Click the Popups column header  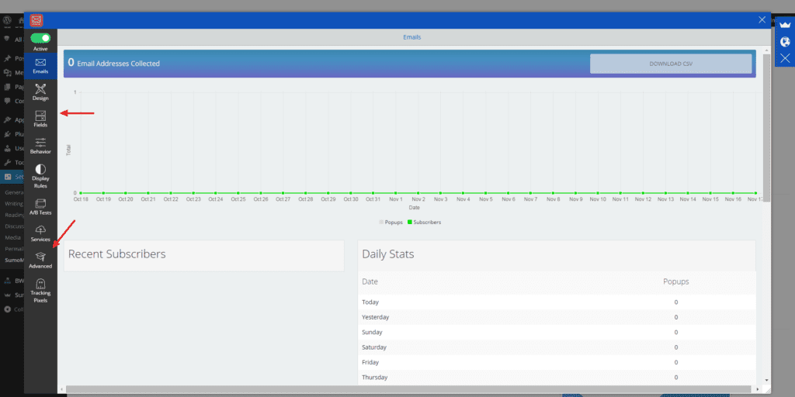point(676,281)
